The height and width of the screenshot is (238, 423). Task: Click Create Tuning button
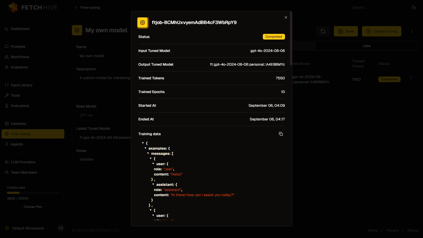pyautogui.click(x=382, y=31)
